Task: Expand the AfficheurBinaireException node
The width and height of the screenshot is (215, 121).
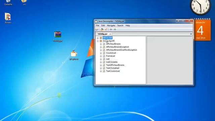Action: coord(101,47)
